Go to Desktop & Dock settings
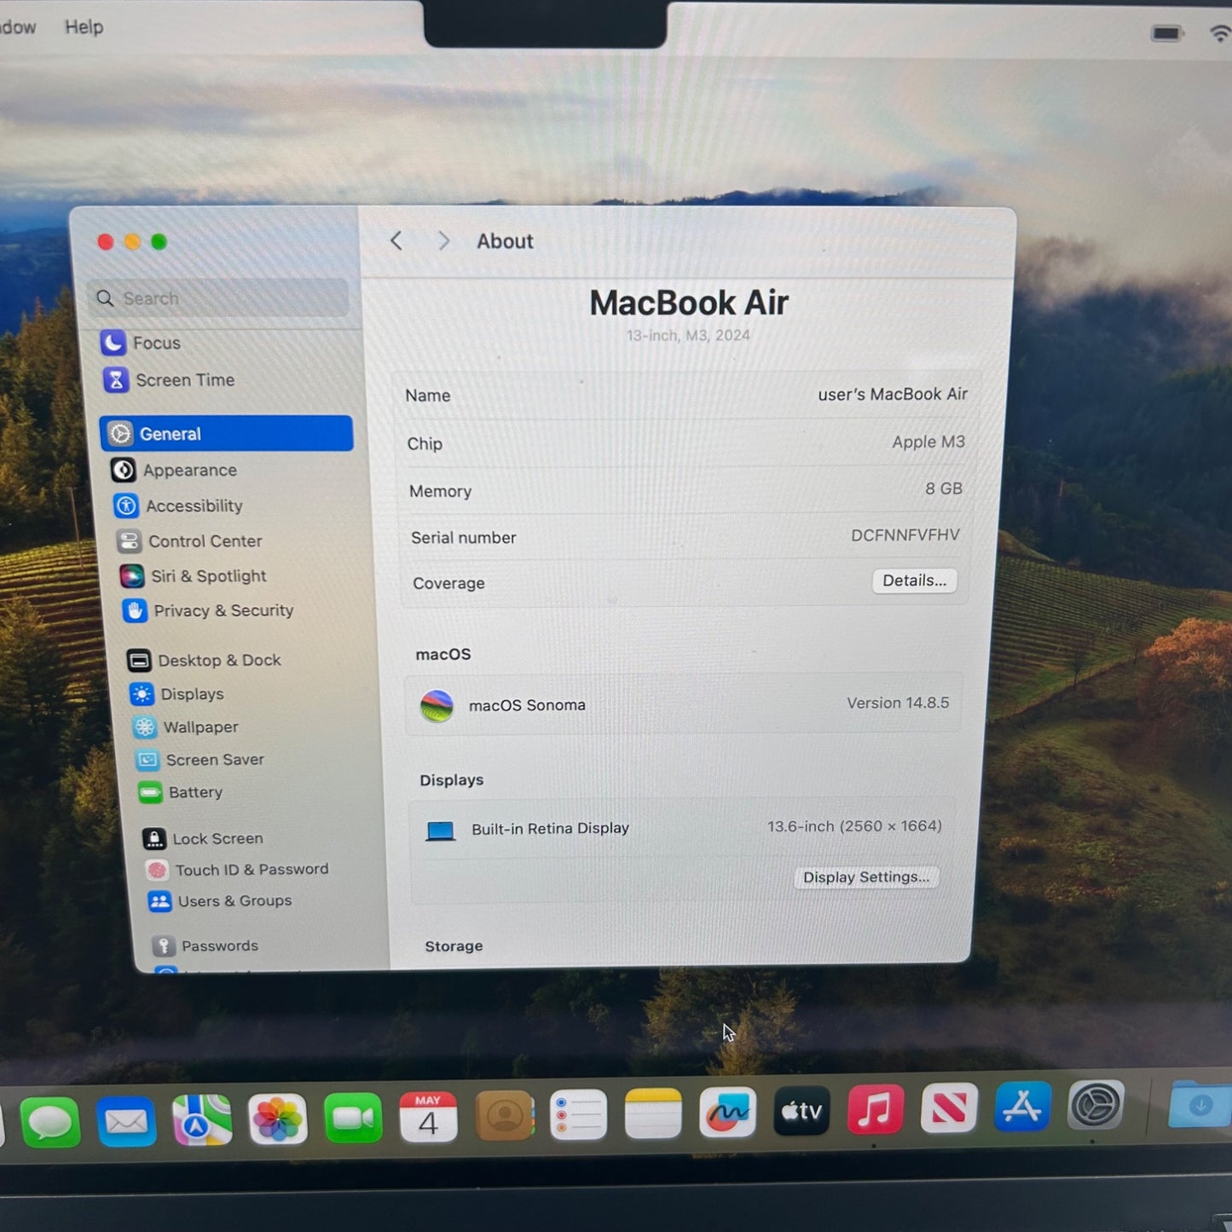The height and width of the screenshot is (1232, 1232). point(204,660)
